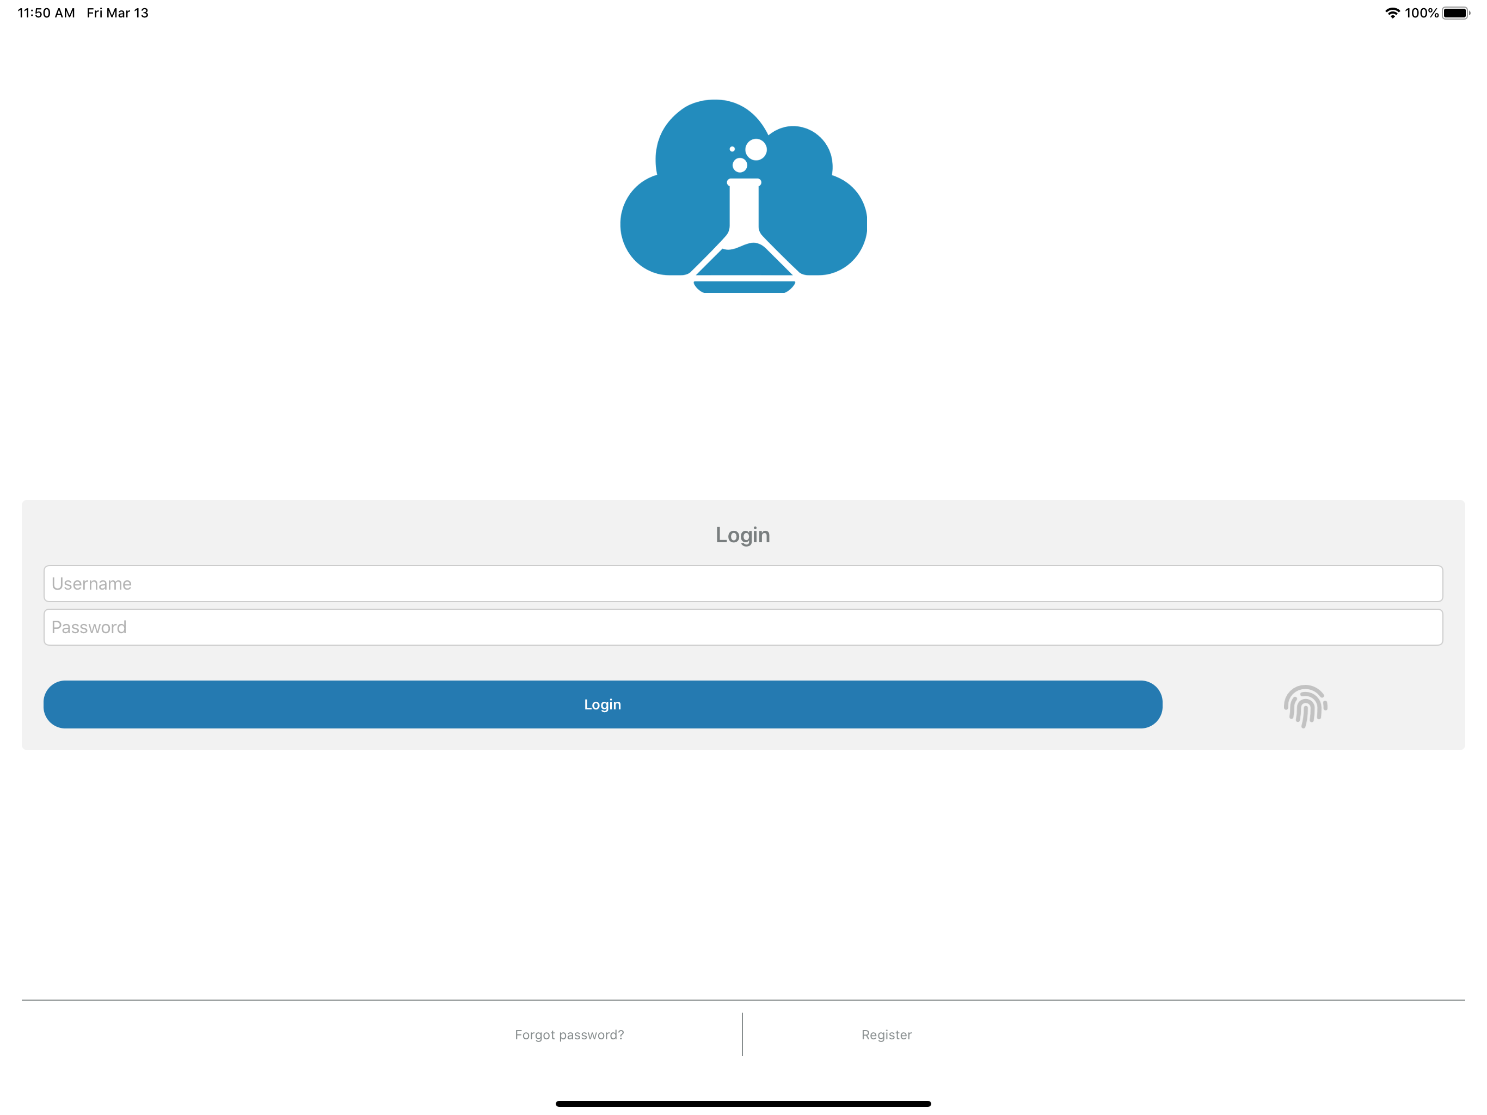Screen dimensions: 1487x1115
Task: Tap the date shown in status bar
Action: click(118, 12)
